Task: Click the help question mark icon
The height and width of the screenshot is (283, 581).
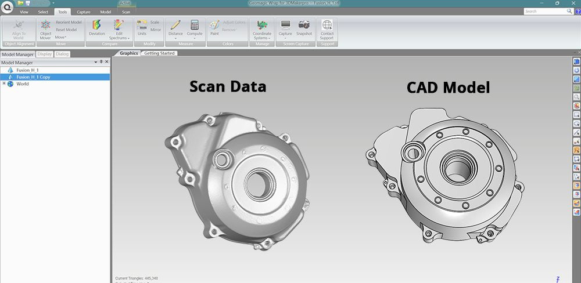Action: (x=579, y=11)
